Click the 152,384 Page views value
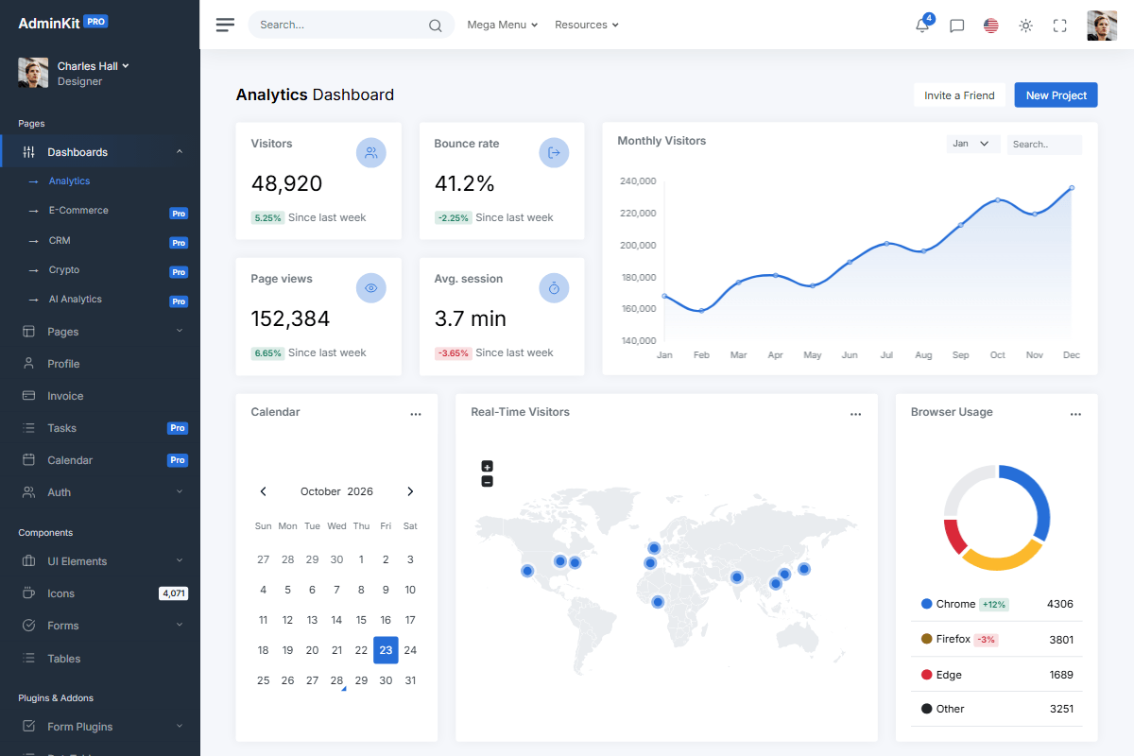Viewport: 1134px width, 756px height. [290, 319]
